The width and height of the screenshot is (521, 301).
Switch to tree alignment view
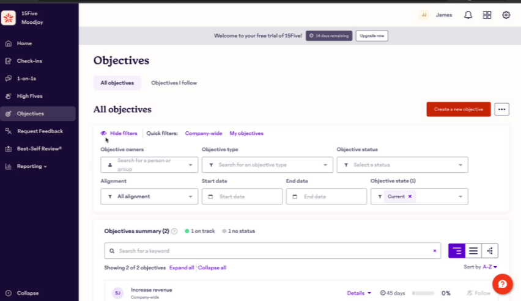[490, 251]
